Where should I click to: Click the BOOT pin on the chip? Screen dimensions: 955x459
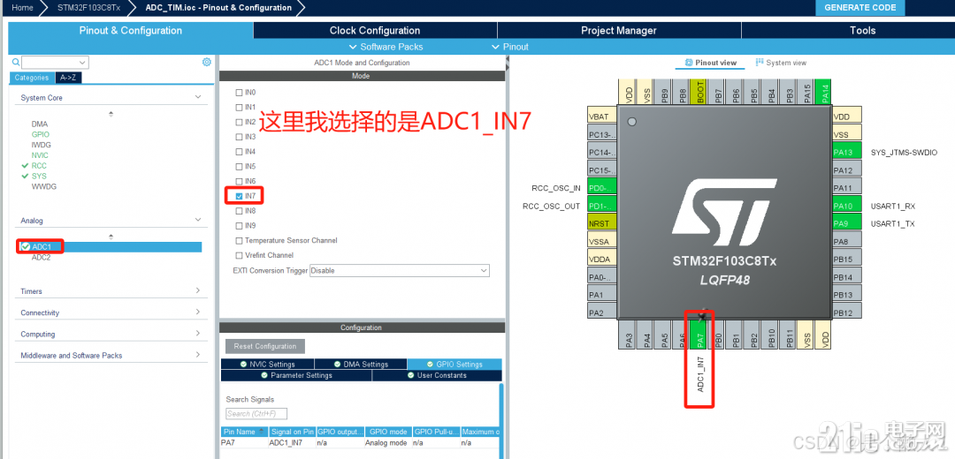coord(700,91)
